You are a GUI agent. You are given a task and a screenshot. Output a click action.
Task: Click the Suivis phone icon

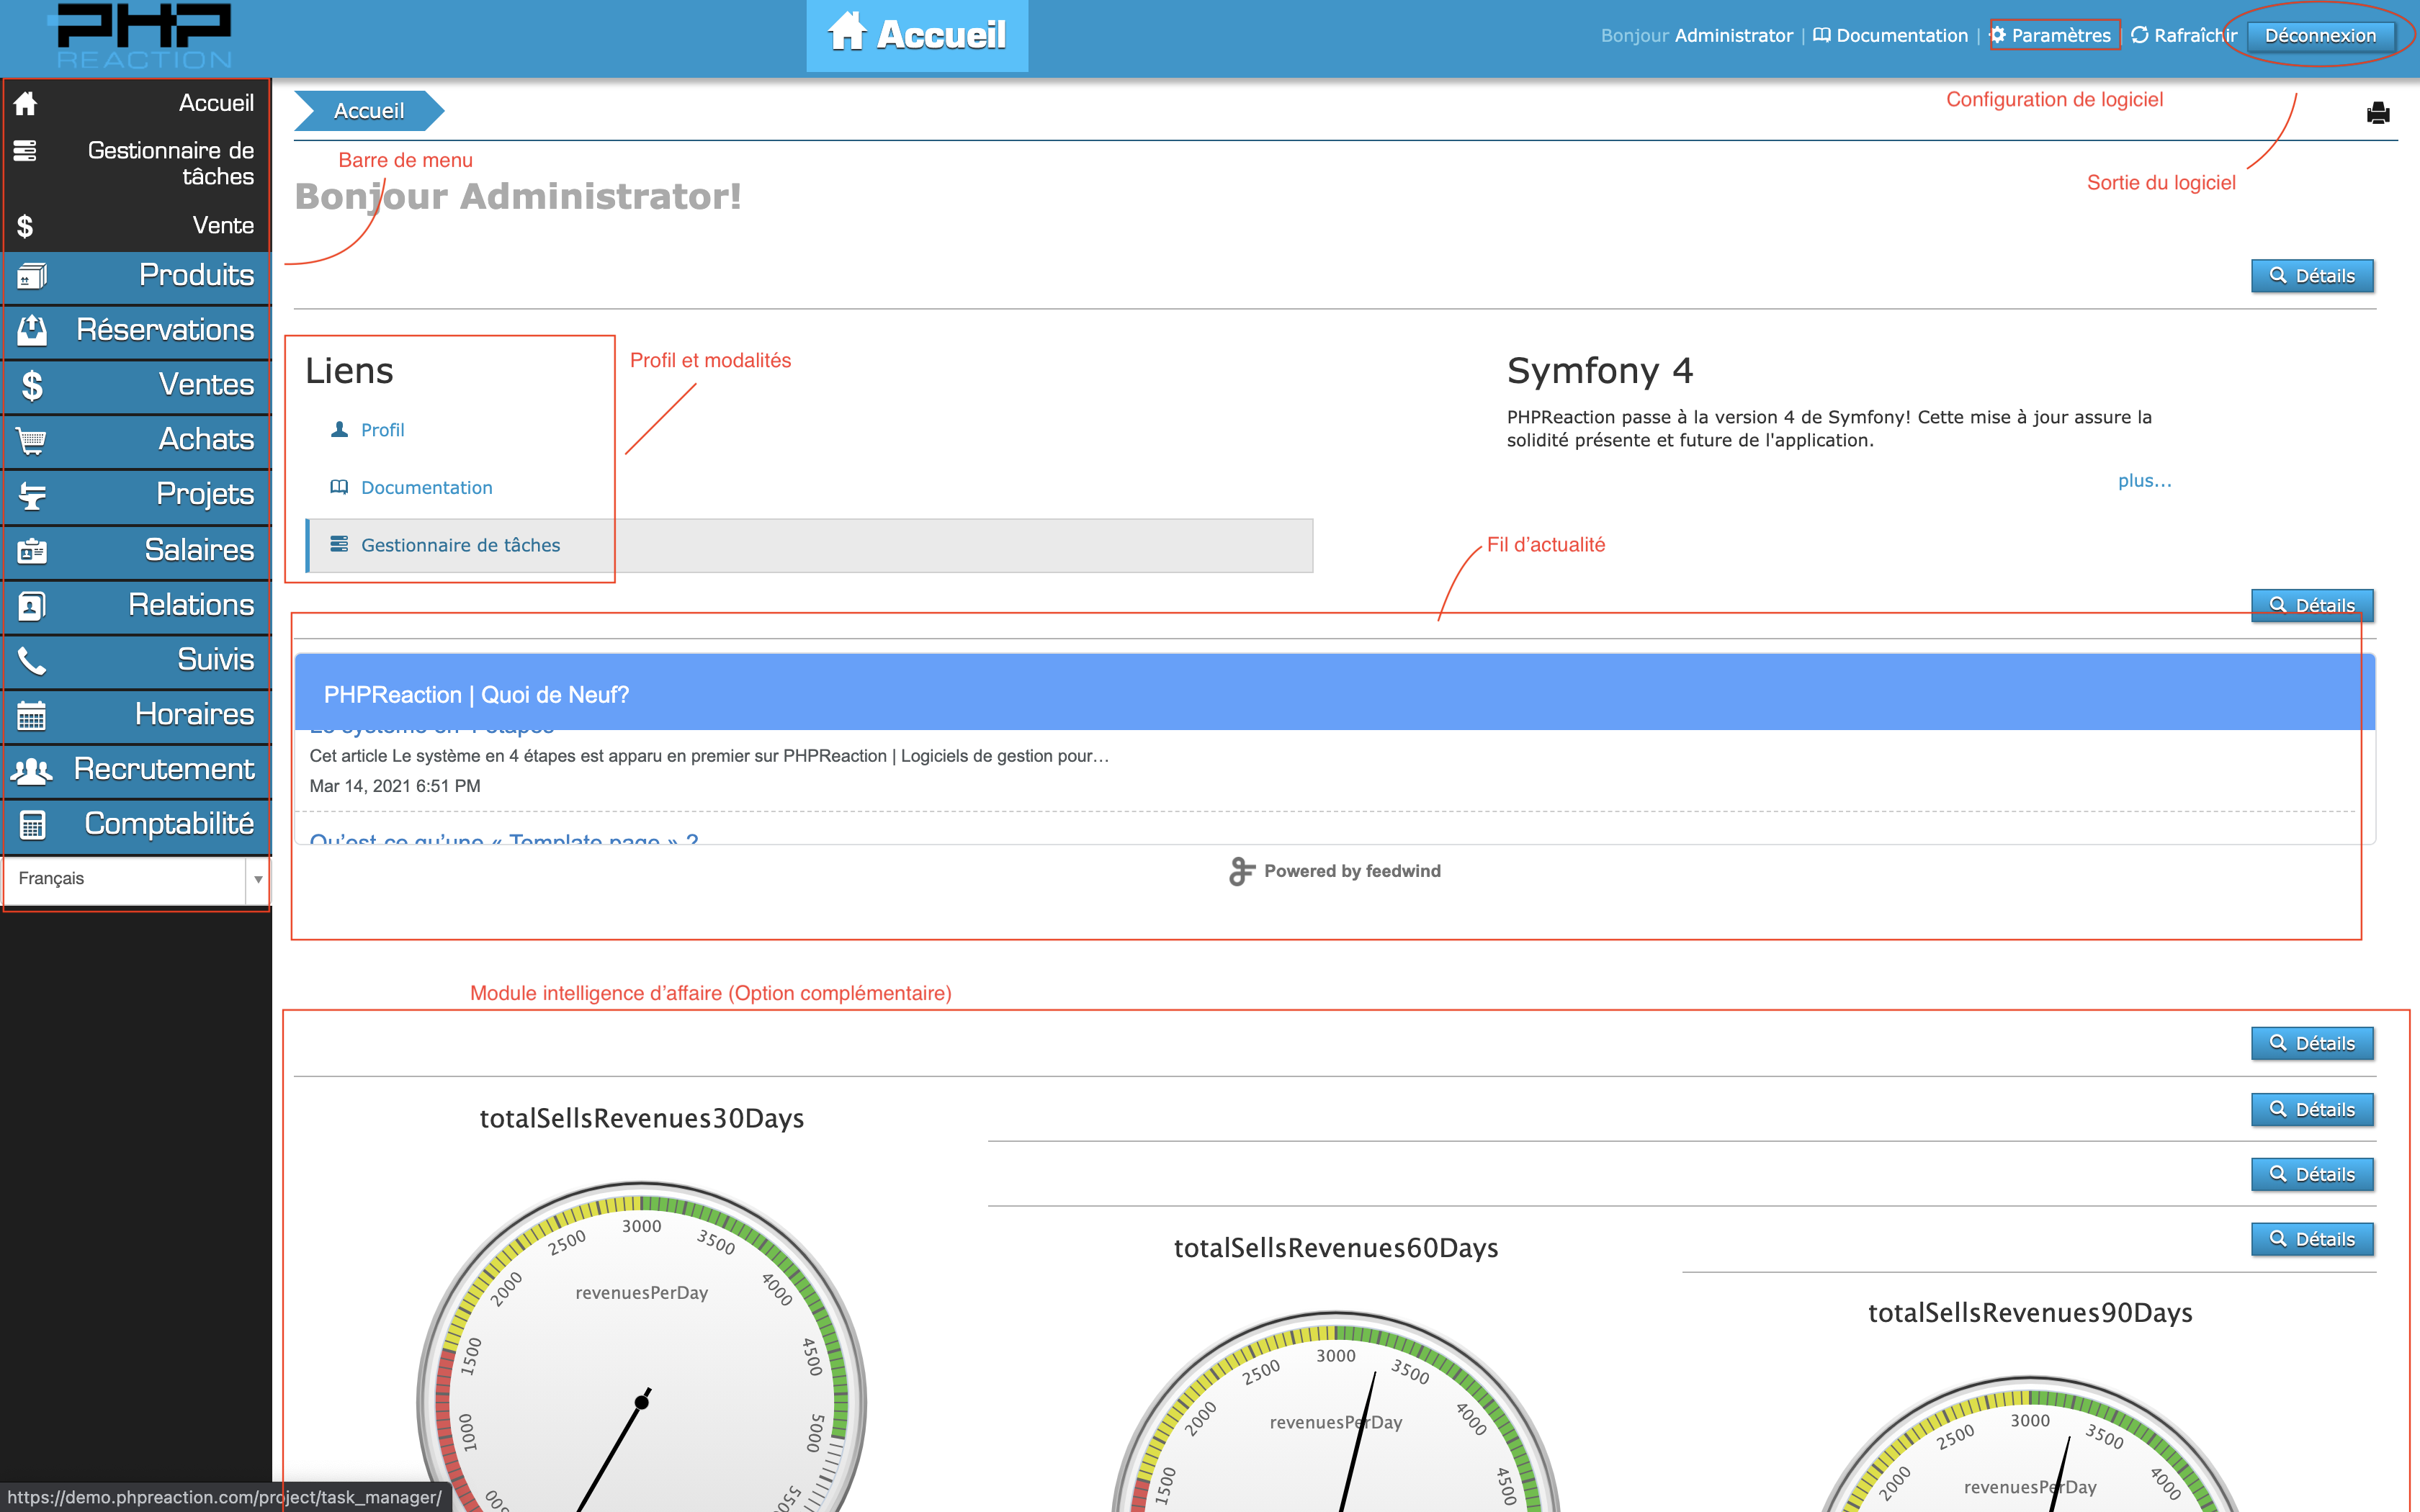[x=32, y=660]
